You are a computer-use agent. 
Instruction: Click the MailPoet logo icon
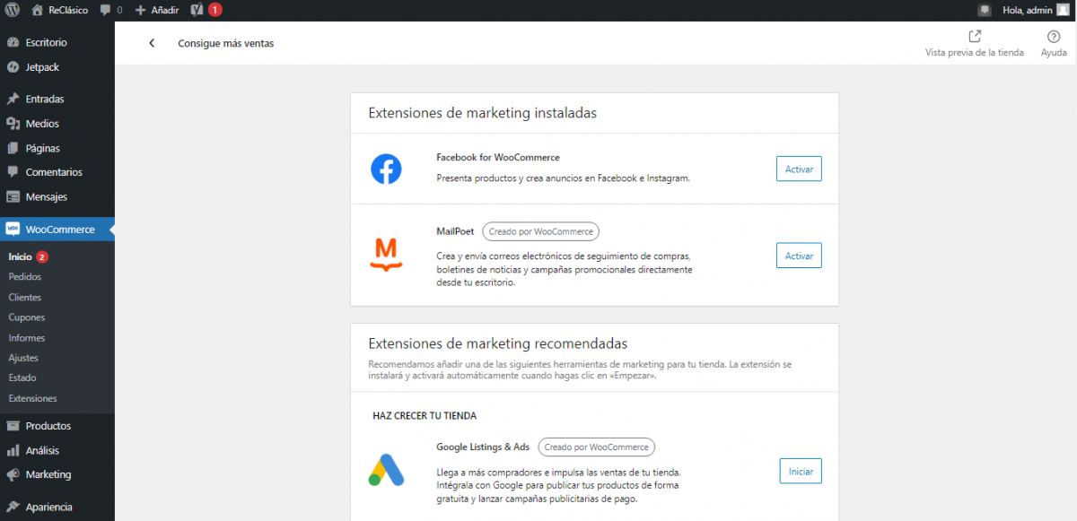pos(386,255)
